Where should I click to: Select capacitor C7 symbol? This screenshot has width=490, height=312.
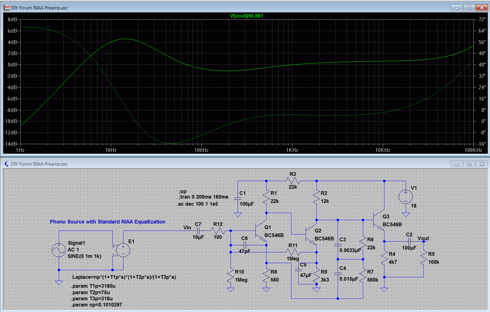(x=199, y=231)
